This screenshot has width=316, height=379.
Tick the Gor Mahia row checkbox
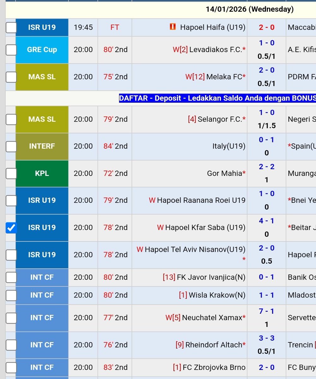(11, 173)
